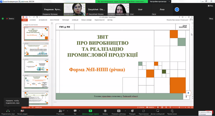Click the blue next-participants arrow
This screenshot has height=116, width=215.
[177, 9]
